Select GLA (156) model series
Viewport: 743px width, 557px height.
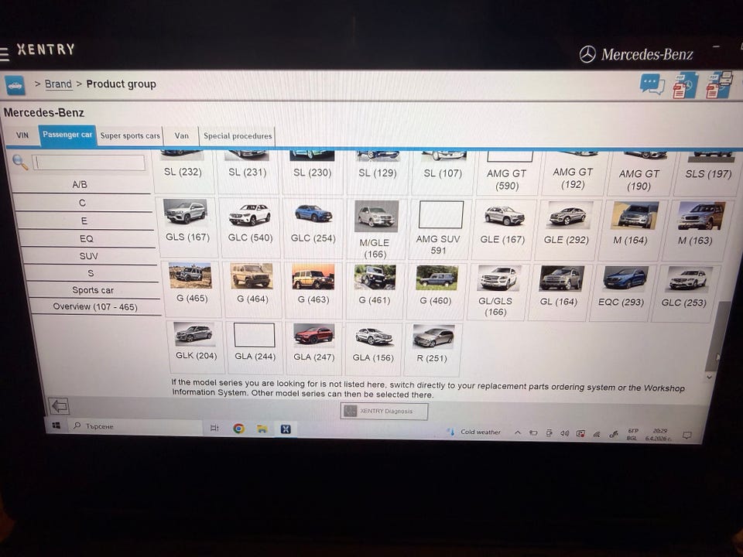click(373, 349)
